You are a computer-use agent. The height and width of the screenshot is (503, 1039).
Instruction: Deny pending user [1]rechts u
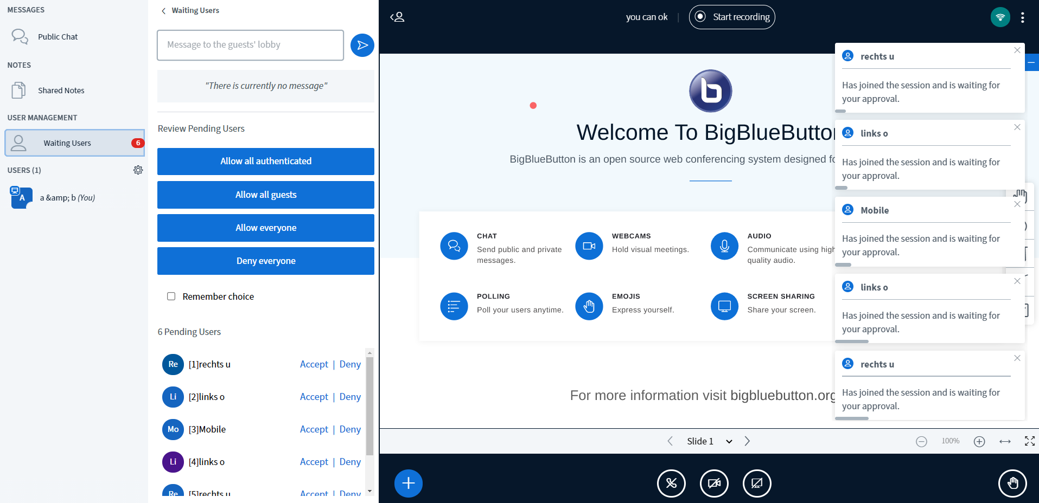[x=350, y=364]
